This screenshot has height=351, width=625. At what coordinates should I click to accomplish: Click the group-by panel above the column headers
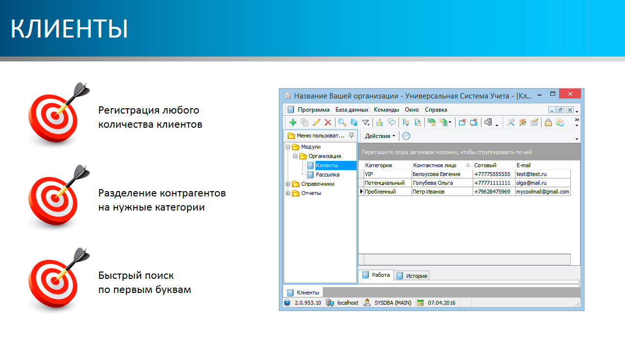click(469, 152)
